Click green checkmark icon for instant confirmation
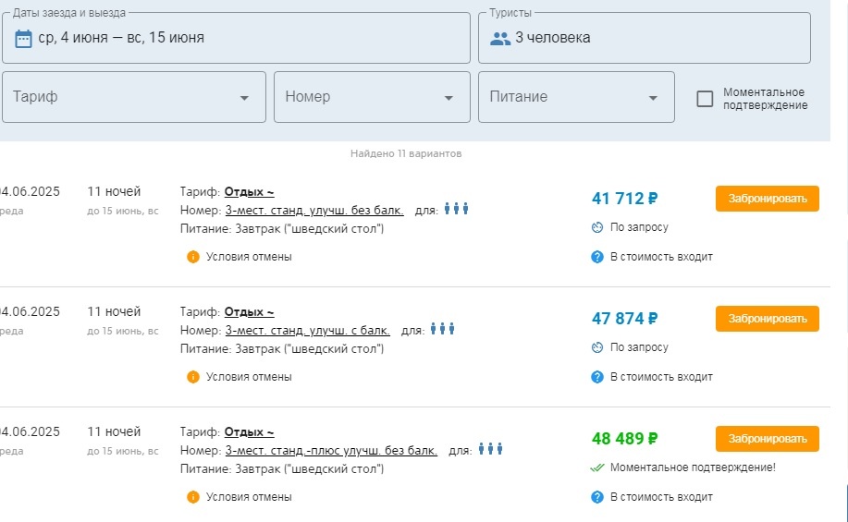 (x=597, y=467)
